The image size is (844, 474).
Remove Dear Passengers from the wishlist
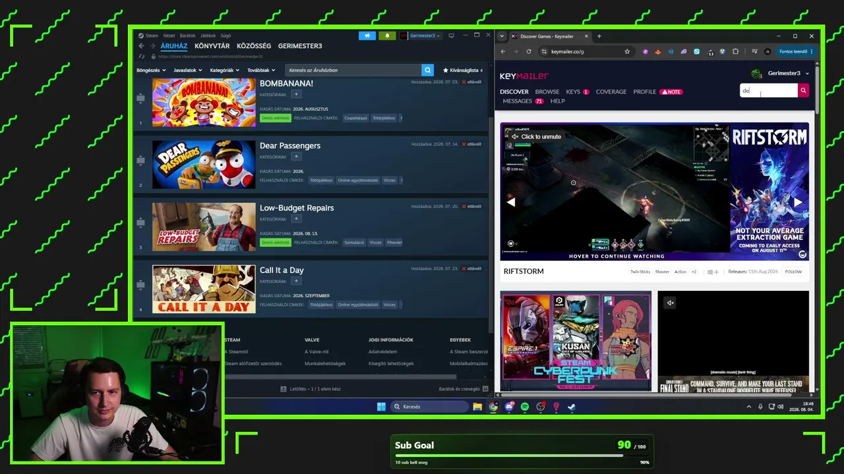[x=471, y=144]
